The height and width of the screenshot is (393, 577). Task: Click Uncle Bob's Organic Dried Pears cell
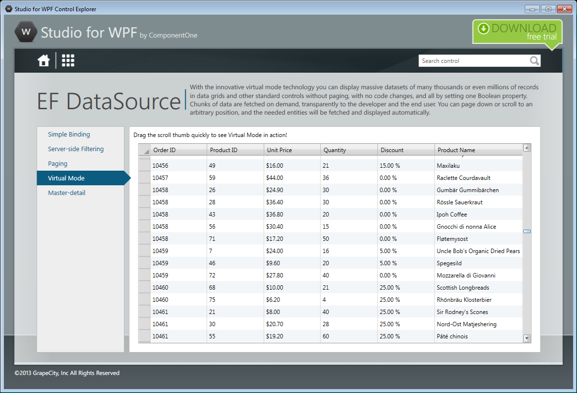coord(478,251)
